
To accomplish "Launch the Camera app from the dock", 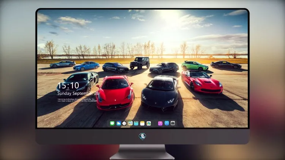I will click(x=173, y=123).
